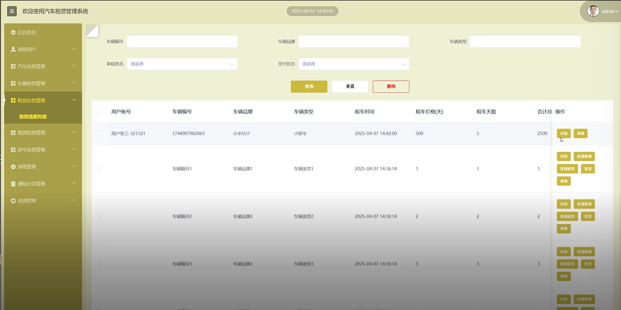This screenshot has width=621, height=310.
Task: Click the 资源管理 plus icon
Action: (x=13, y=201)
